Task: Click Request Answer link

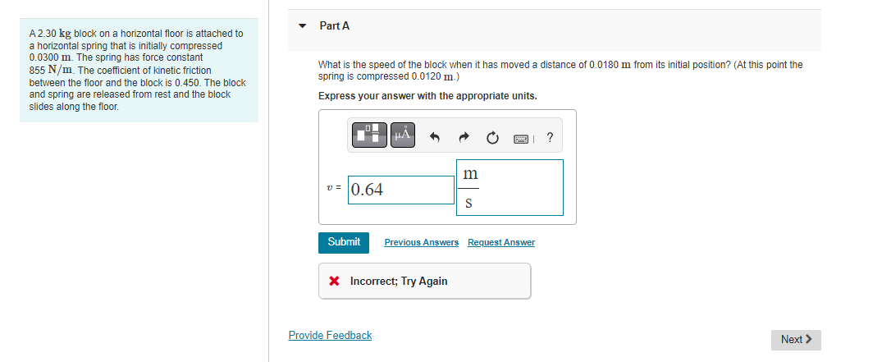Action: (501, 243)
